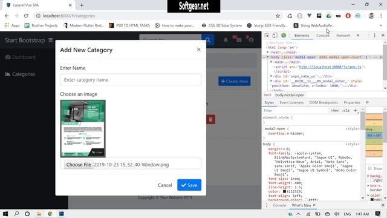
Task: Expand the main element node
Action: [x=272, y=62]
